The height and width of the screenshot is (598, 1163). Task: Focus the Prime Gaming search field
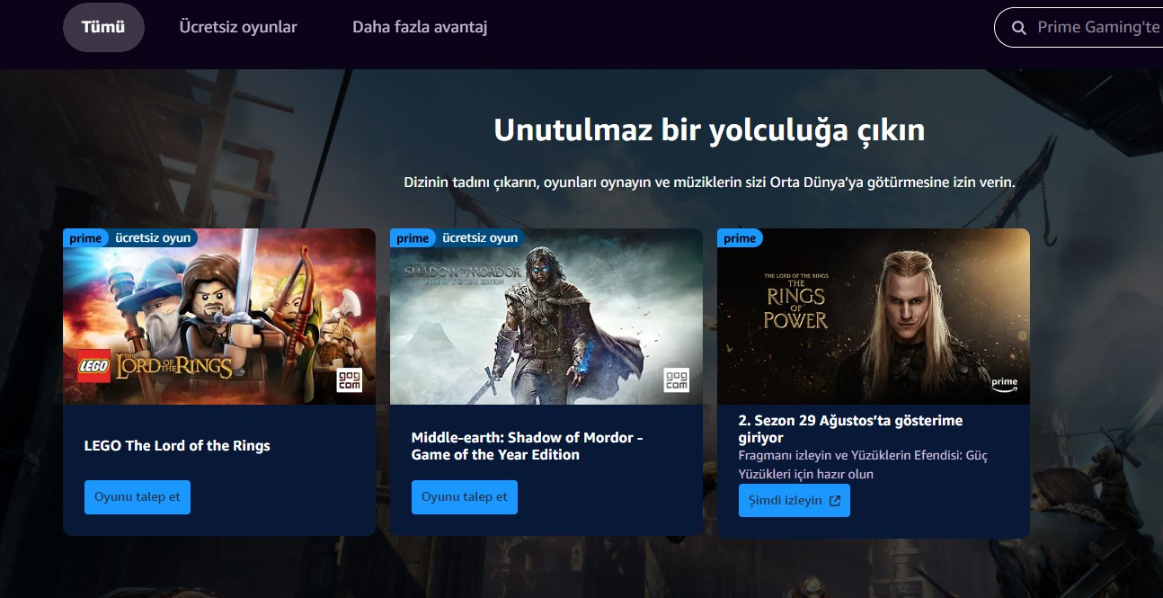click(x=1079, y=28)
